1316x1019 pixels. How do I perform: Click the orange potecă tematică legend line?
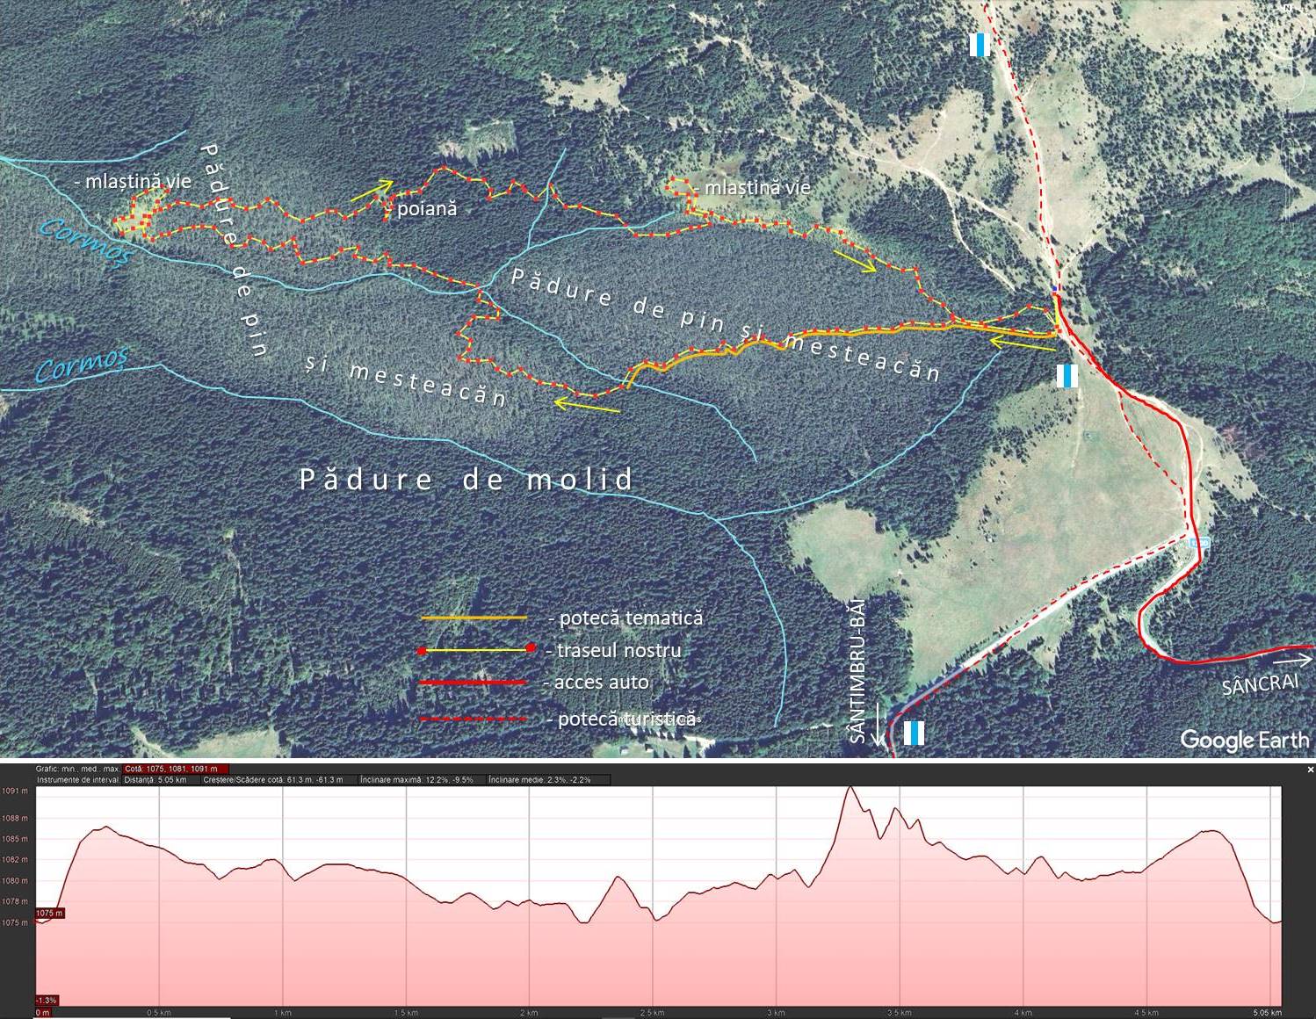click(474, 618)
